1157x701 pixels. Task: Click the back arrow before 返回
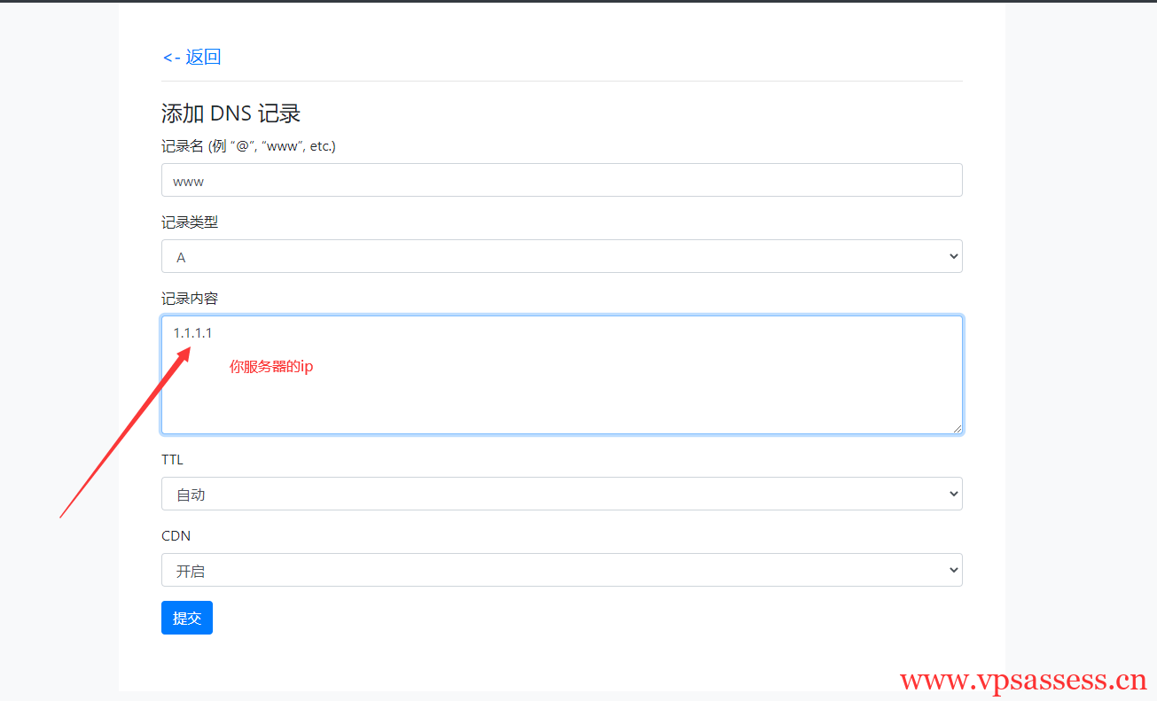(169, 56)
